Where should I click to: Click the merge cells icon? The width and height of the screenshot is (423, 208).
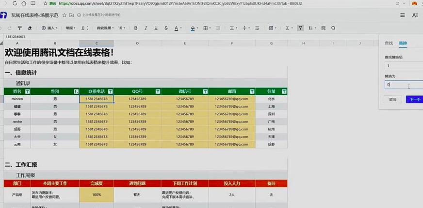(218, 28)
